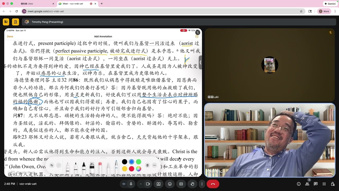Toggle the microphone in Meet controls
Viewport: 339px width, 191px height.
tap(131, 184)
